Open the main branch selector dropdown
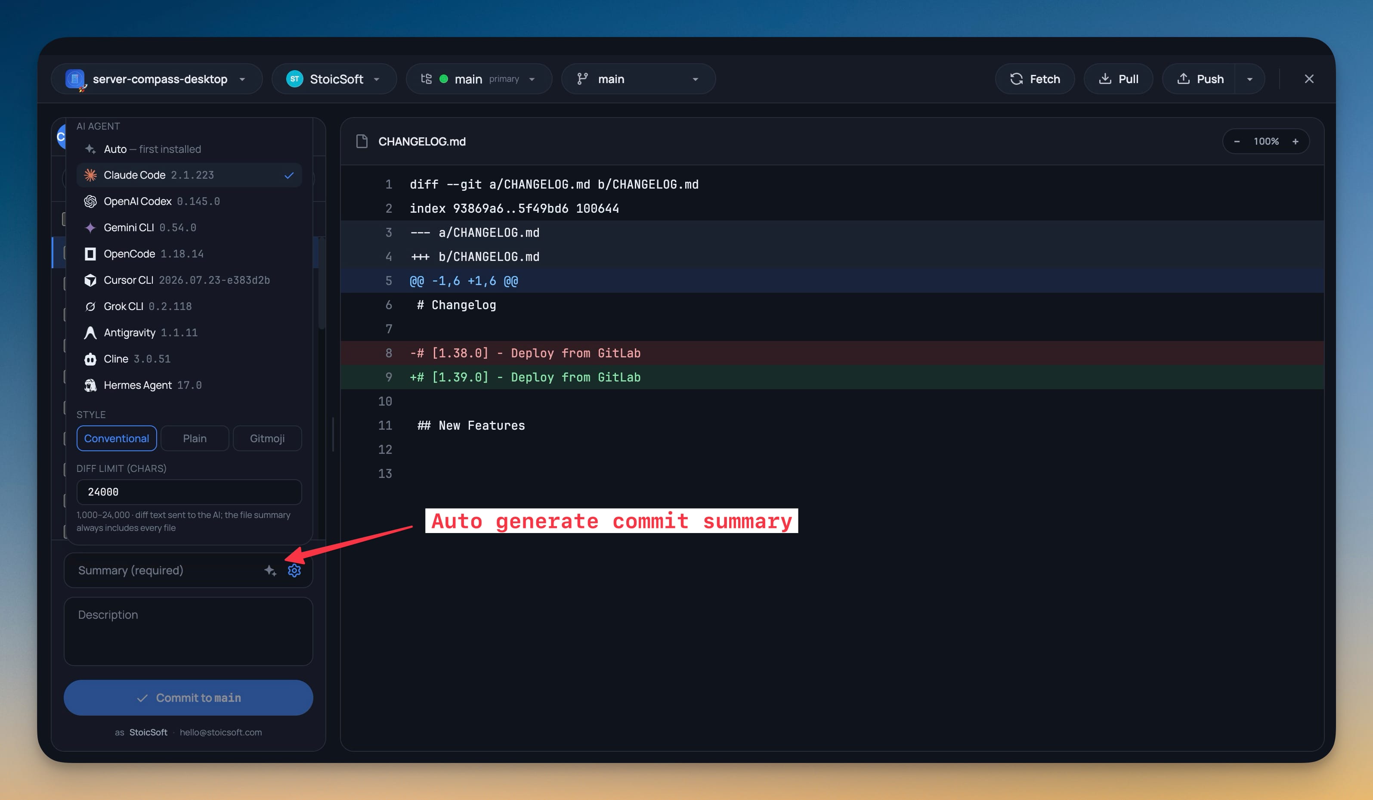1373x800 pixels. click(638, 79)
